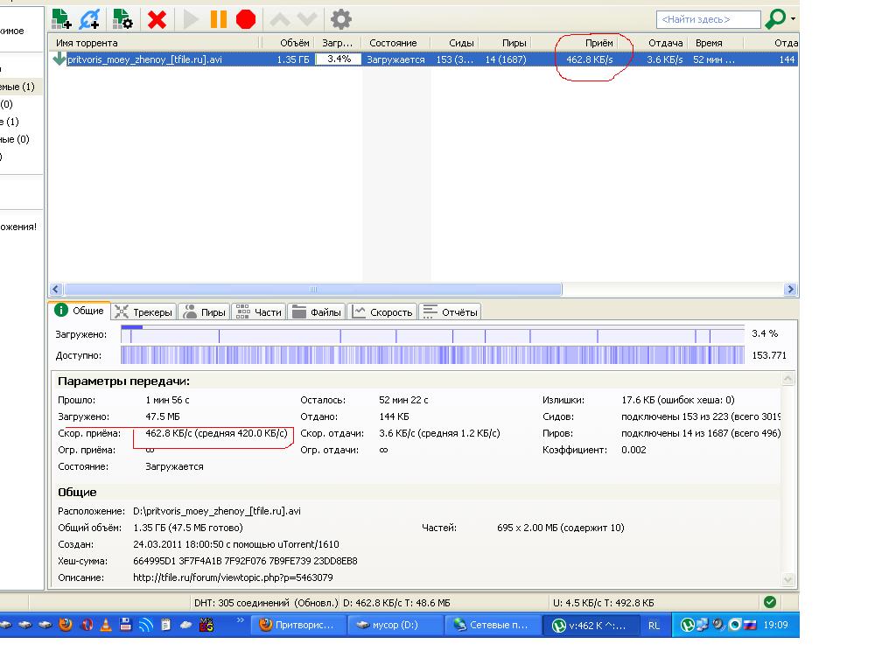
Task: Open the Скорость graph tab
Action: pyautogui.click(x=382, y=311)
